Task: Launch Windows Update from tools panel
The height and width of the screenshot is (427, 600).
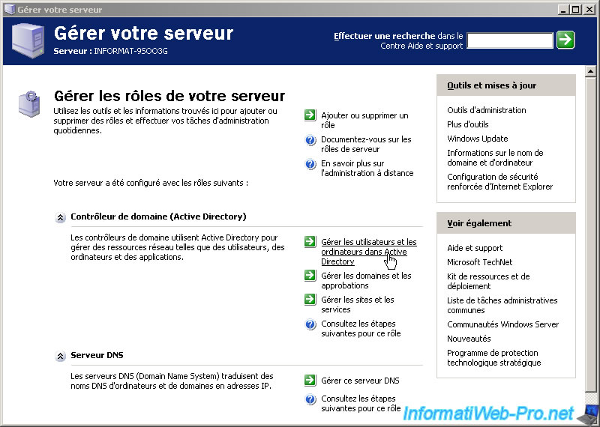Action: [477, 139]
